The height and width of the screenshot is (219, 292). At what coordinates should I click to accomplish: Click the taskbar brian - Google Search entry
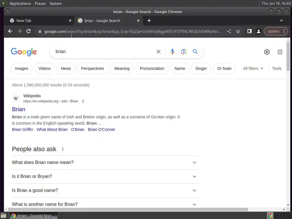pyautogui.click(x=34, y=216)
